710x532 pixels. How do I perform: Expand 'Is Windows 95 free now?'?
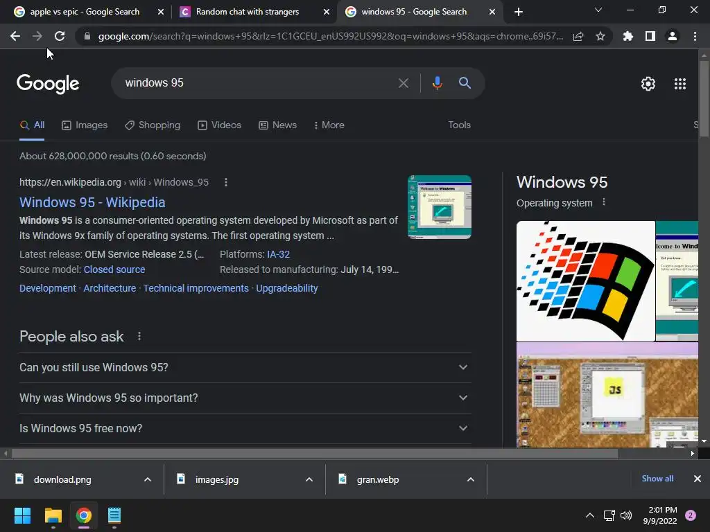[245, 428]
